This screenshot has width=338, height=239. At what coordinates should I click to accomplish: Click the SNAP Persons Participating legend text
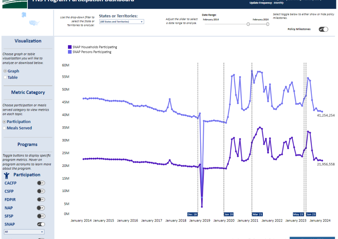tap(92, 52)
